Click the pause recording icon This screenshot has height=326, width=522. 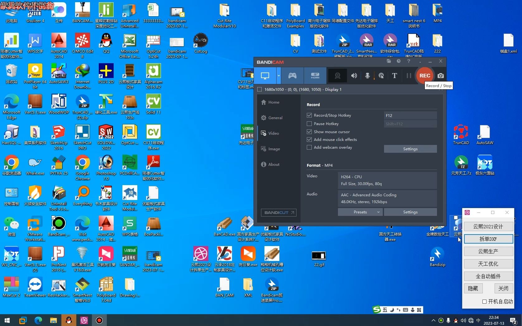coord(409,76)
